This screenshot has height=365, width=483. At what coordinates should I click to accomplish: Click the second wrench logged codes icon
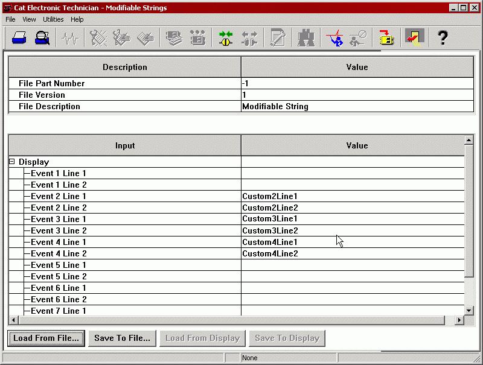122,38
